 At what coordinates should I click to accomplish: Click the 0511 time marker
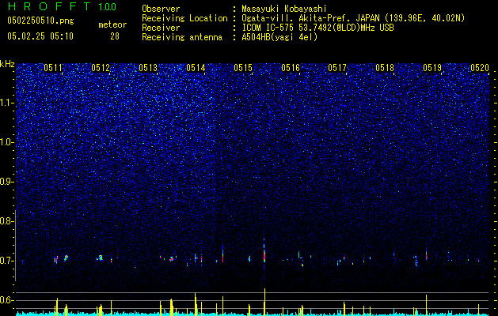pyautogui.click(x=53, y=68)
